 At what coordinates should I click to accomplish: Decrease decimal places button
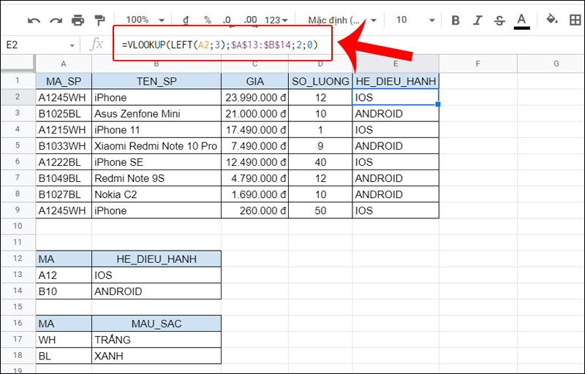[227, 20]
